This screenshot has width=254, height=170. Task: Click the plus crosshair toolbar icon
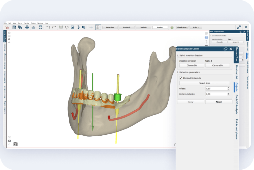coord(91,27)
